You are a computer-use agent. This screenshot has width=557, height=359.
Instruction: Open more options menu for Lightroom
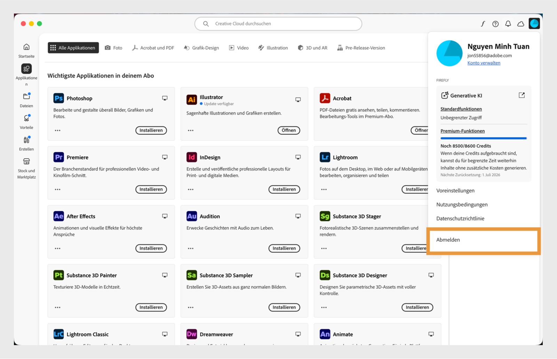pyautogui.click(x=324, y=190)
